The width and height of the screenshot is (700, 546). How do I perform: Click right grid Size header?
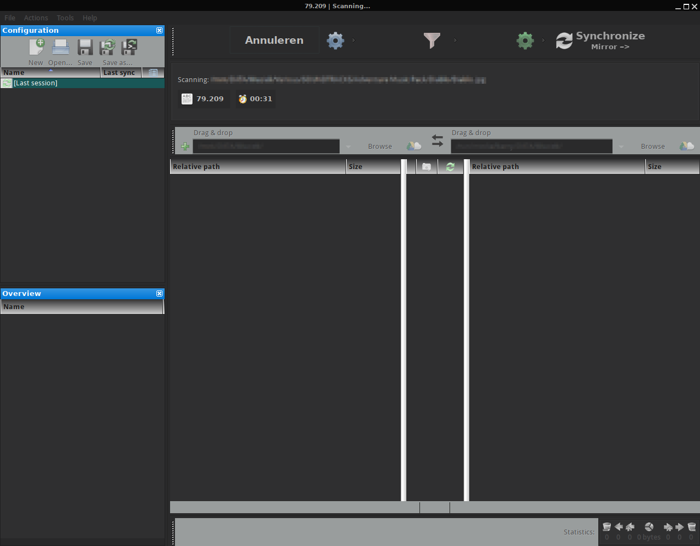673,167
